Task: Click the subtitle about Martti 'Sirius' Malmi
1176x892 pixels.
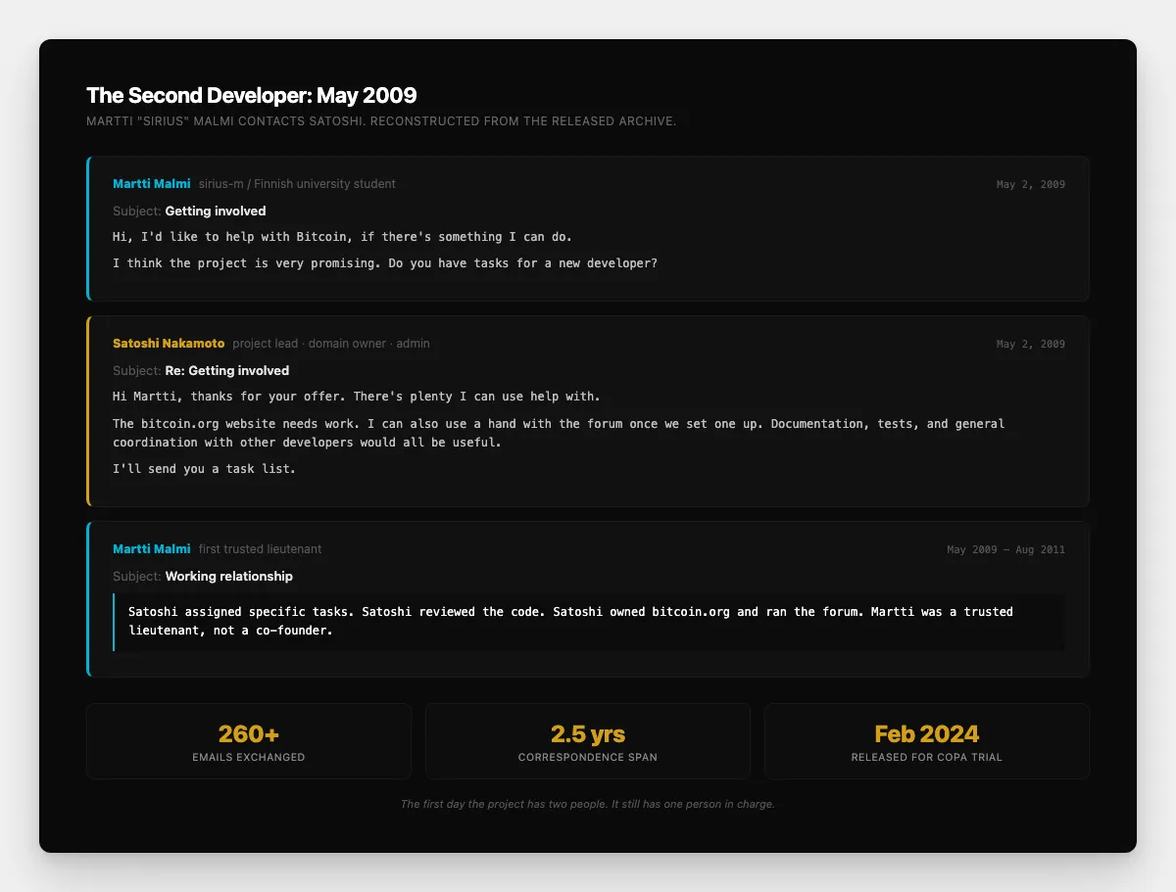Action: pyautogui.click(x=381, y=121)
